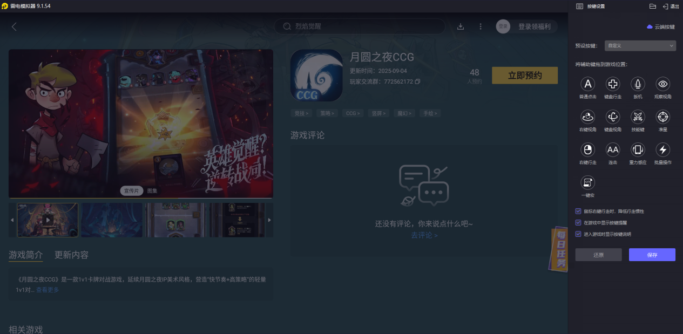Click the 去评论 > link
Image resolution: width=683 pixels, height=334 pixels.
424,235
